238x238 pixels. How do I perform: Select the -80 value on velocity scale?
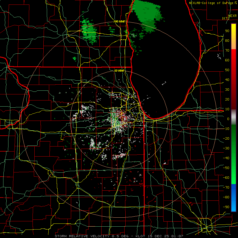[x=226, y=197]
